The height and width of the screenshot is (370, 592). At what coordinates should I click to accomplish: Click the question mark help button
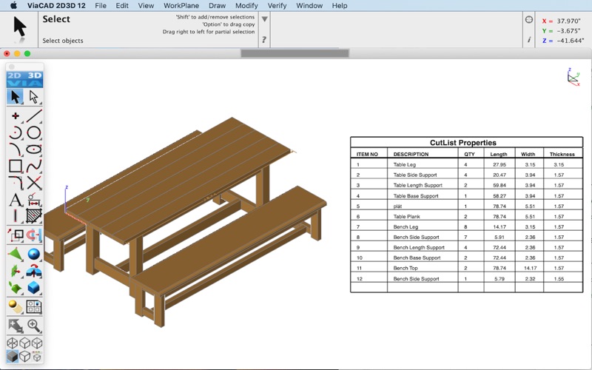coord(264,40)
